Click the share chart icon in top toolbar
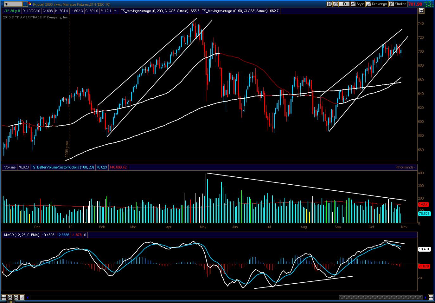Image resolution: width=435 pixels, height=303 pixels. (x=330, y=4)
